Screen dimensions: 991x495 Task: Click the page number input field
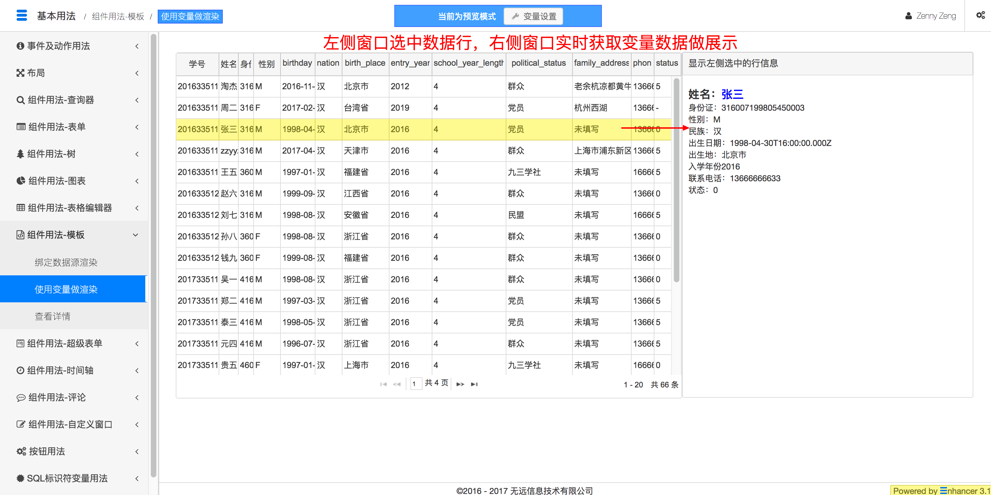415,384
